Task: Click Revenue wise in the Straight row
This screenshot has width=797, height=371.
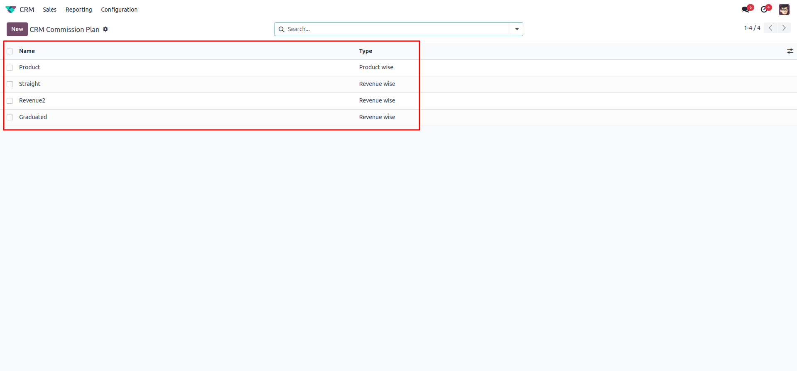Action: (x=377, y=84)
